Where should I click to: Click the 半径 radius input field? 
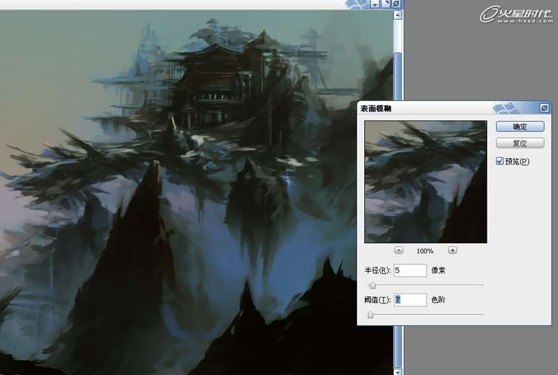point(410,270)
